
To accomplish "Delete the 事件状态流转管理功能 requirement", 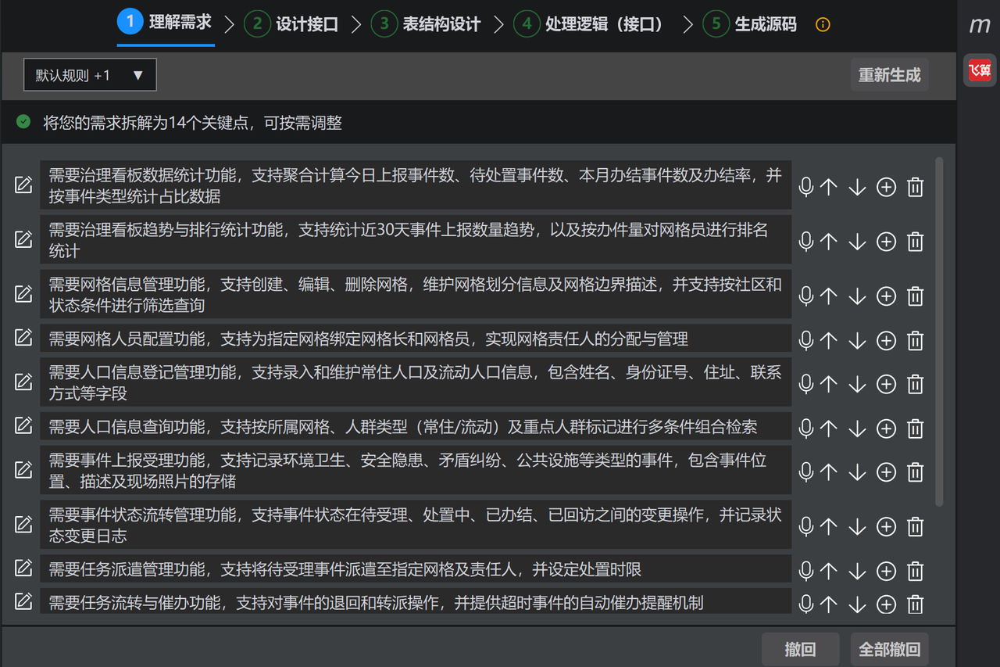I will pyautogui.click(x=915, y=527).
